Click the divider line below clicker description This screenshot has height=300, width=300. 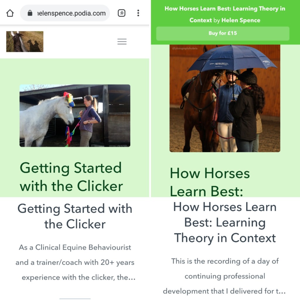[75, 299]
